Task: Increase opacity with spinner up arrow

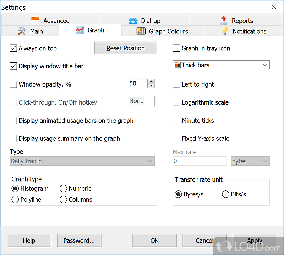Action: [x=152, y=81]
